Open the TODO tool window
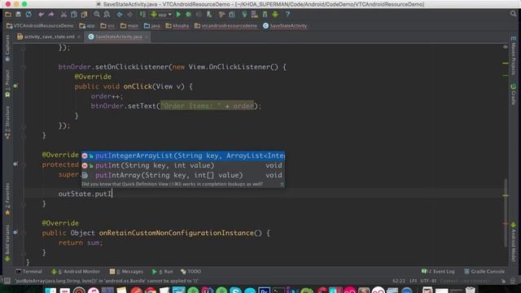 (x=190, y=272)
